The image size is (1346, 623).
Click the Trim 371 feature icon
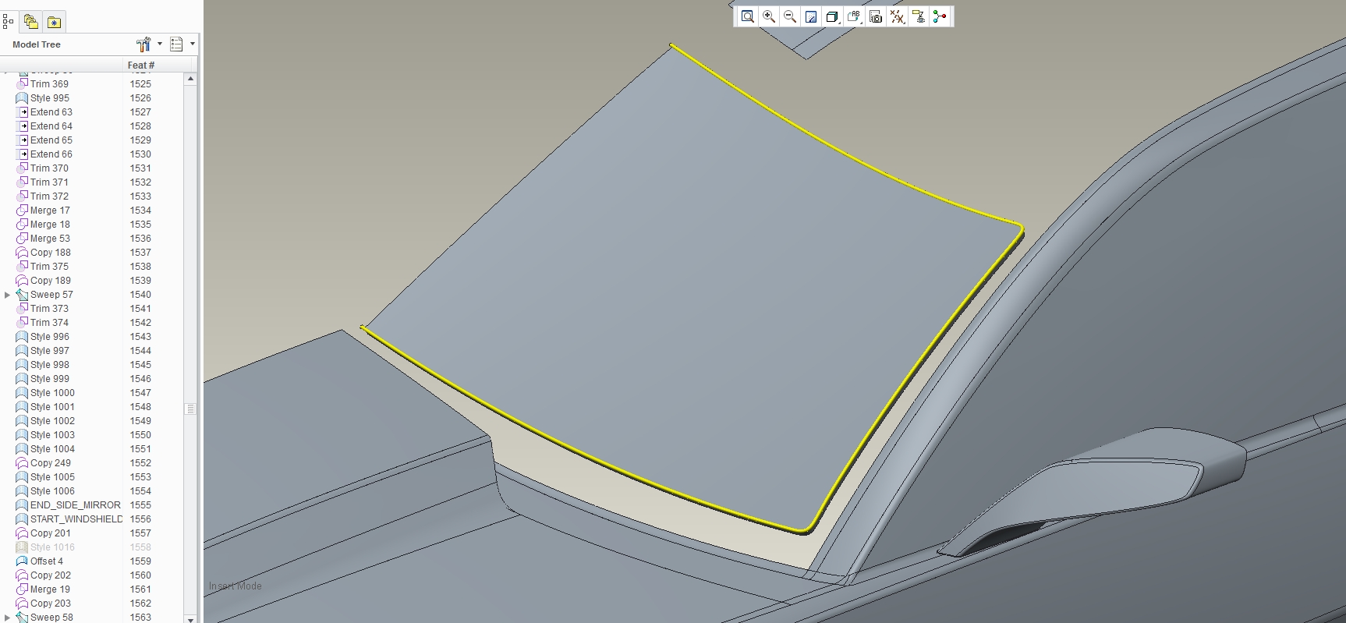tap(22, 182)
